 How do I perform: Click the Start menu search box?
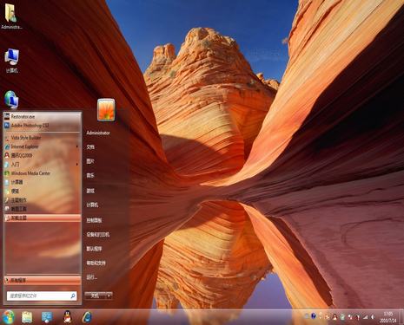point(42,296)
